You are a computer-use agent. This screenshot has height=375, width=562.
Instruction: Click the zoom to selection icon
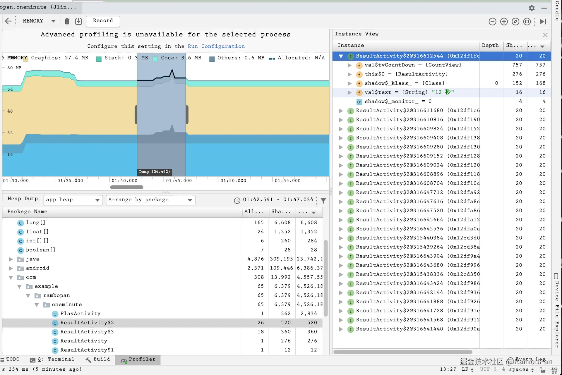[x=527, y=22]
